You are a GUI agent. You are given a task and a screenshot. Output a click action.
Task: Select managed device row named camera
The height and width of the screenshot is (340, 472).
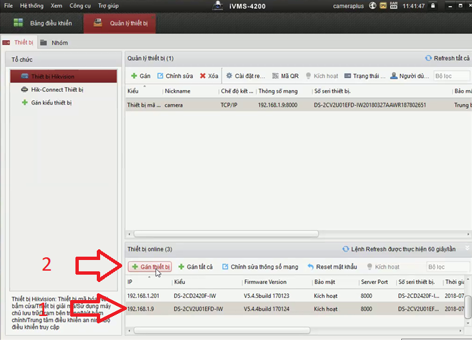click(x=298, y=105)
